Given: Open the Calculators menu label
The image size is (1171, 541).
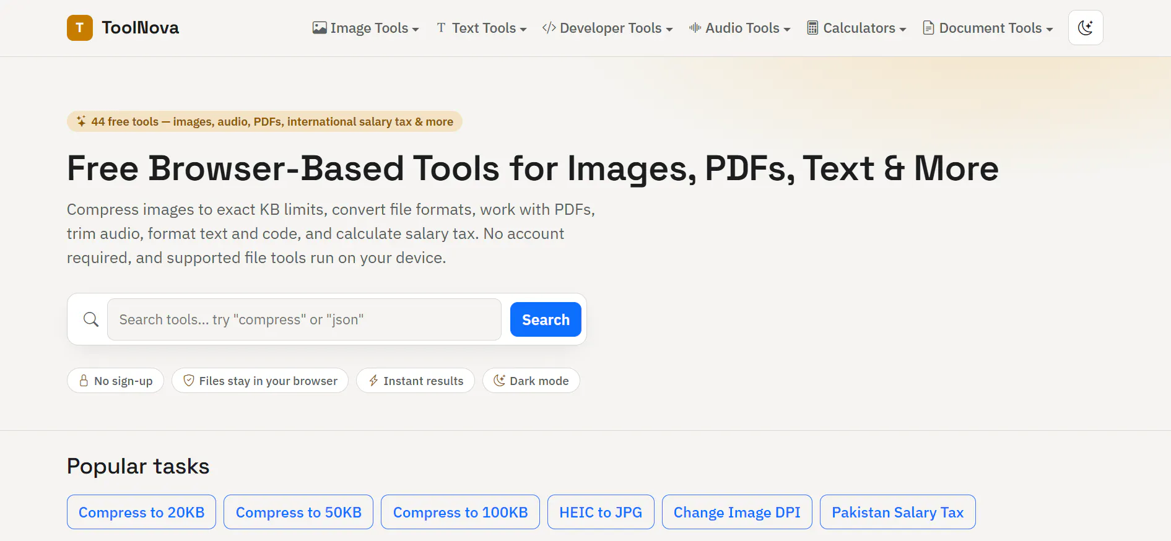Looking at the screenshot, I should [859, 28].
